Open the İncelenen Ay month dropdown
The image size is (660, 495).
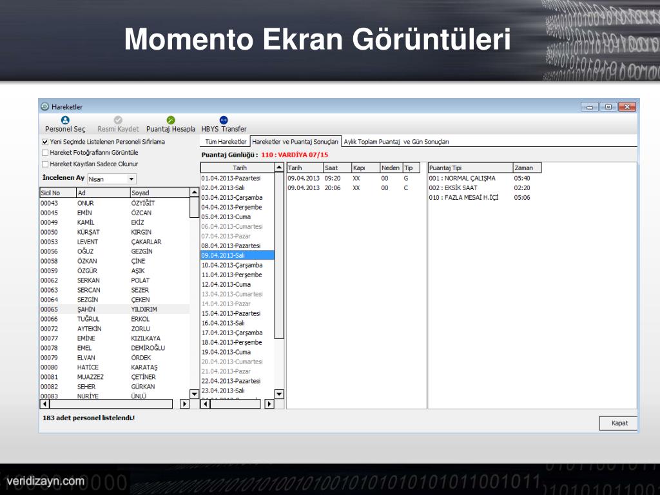coord(131,179)
